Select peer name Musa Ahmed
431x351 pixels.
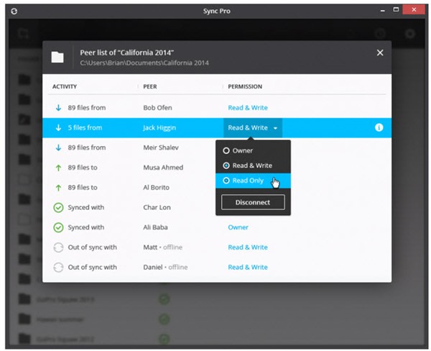point(163,168)
